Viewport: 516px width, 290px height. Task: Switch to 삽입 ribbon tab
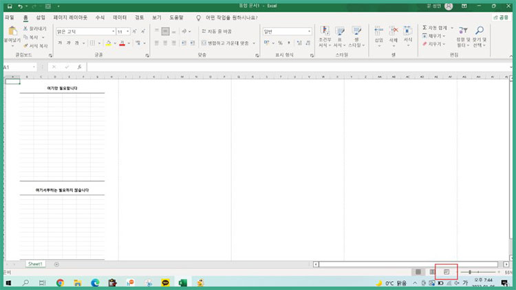pyautogui.click(x=41, y=17)
